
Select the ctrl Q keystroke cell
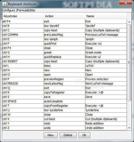(x=23, y=88)
